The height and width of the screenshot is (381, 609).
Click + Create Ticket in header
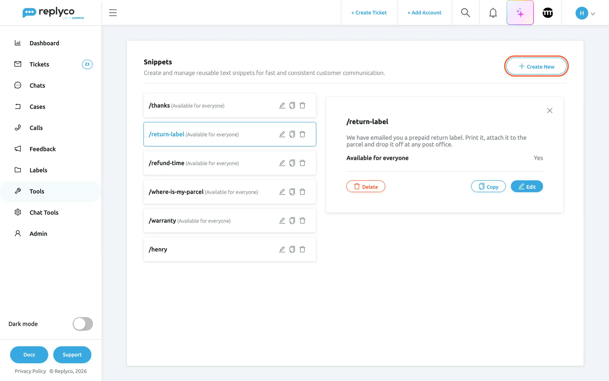pyautogui.click(x=369, y=13)
